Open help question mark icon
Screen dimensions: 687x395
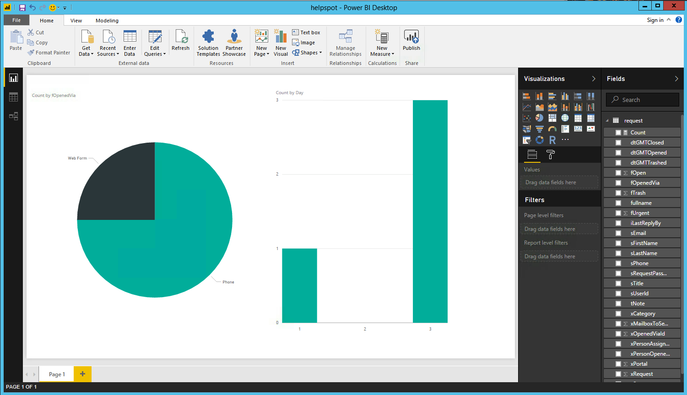679,20
